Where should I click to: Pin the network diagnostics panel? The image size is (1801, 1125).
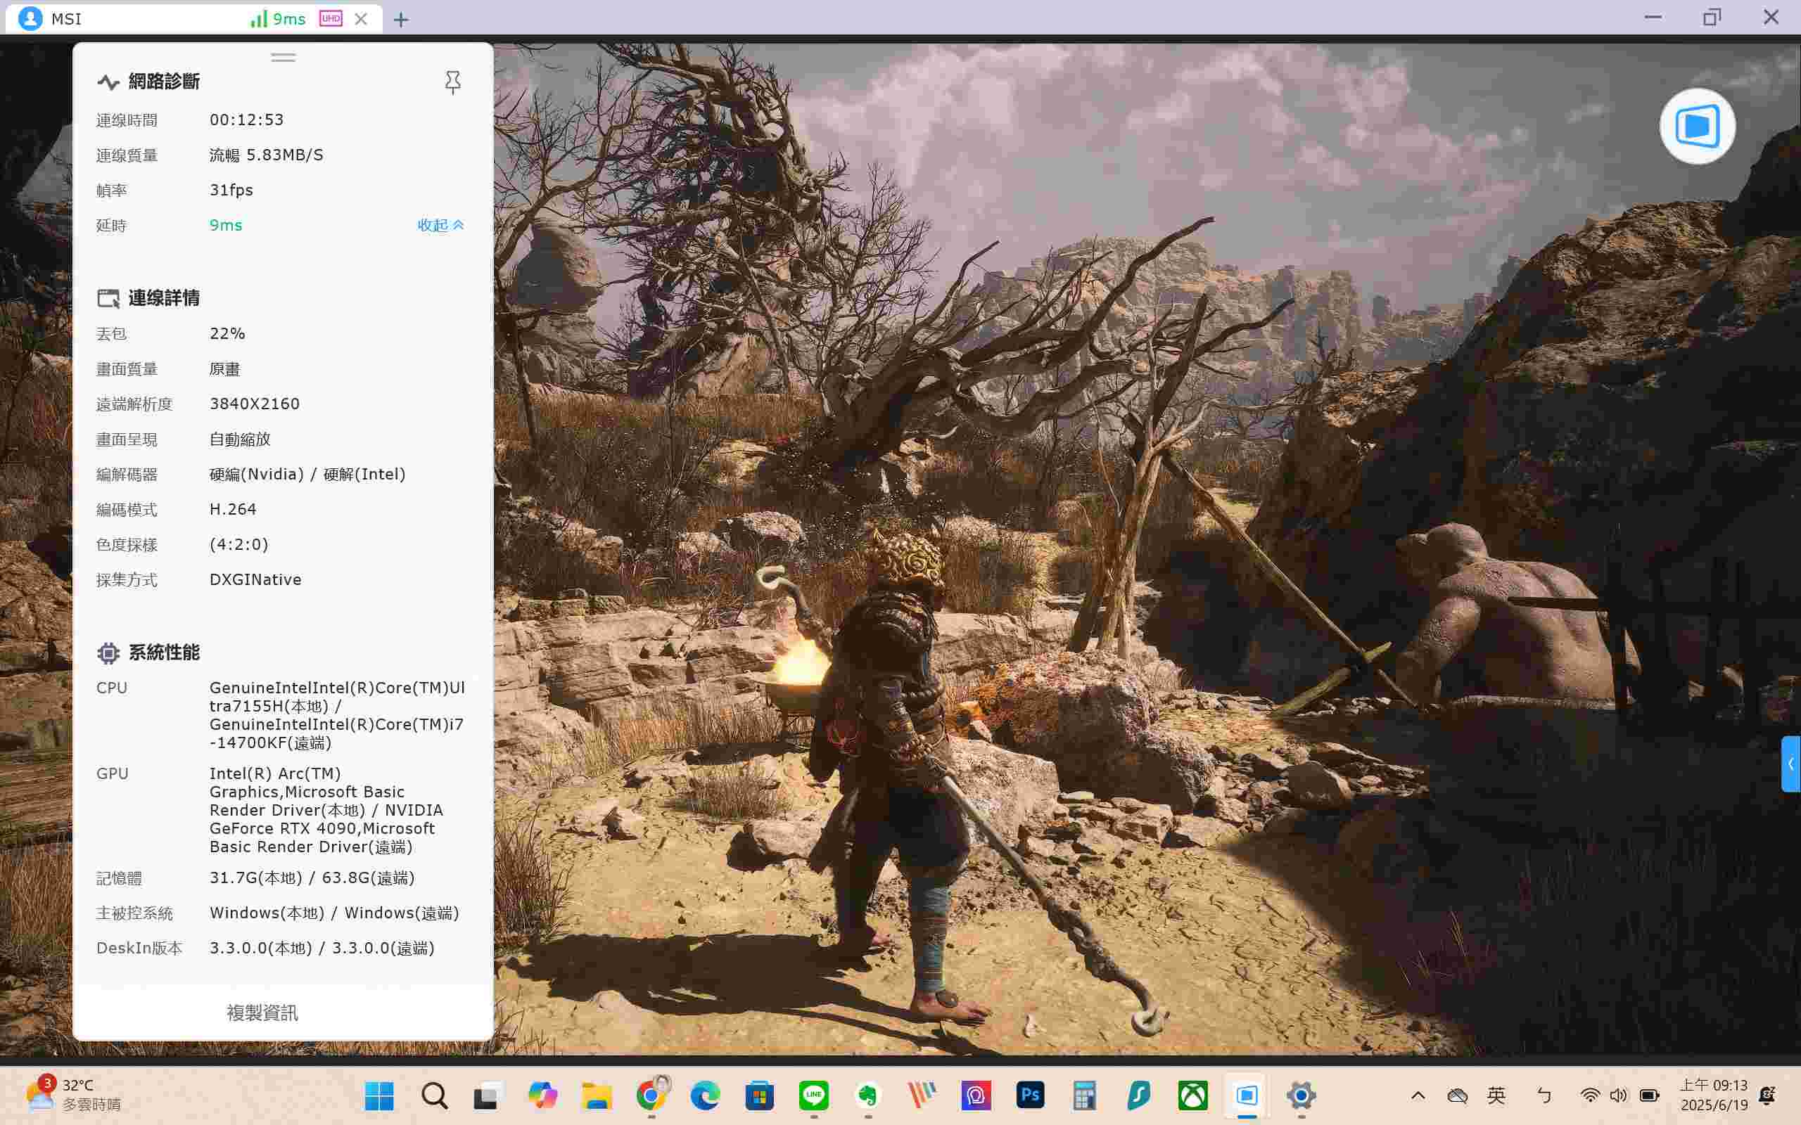[452, 82]
